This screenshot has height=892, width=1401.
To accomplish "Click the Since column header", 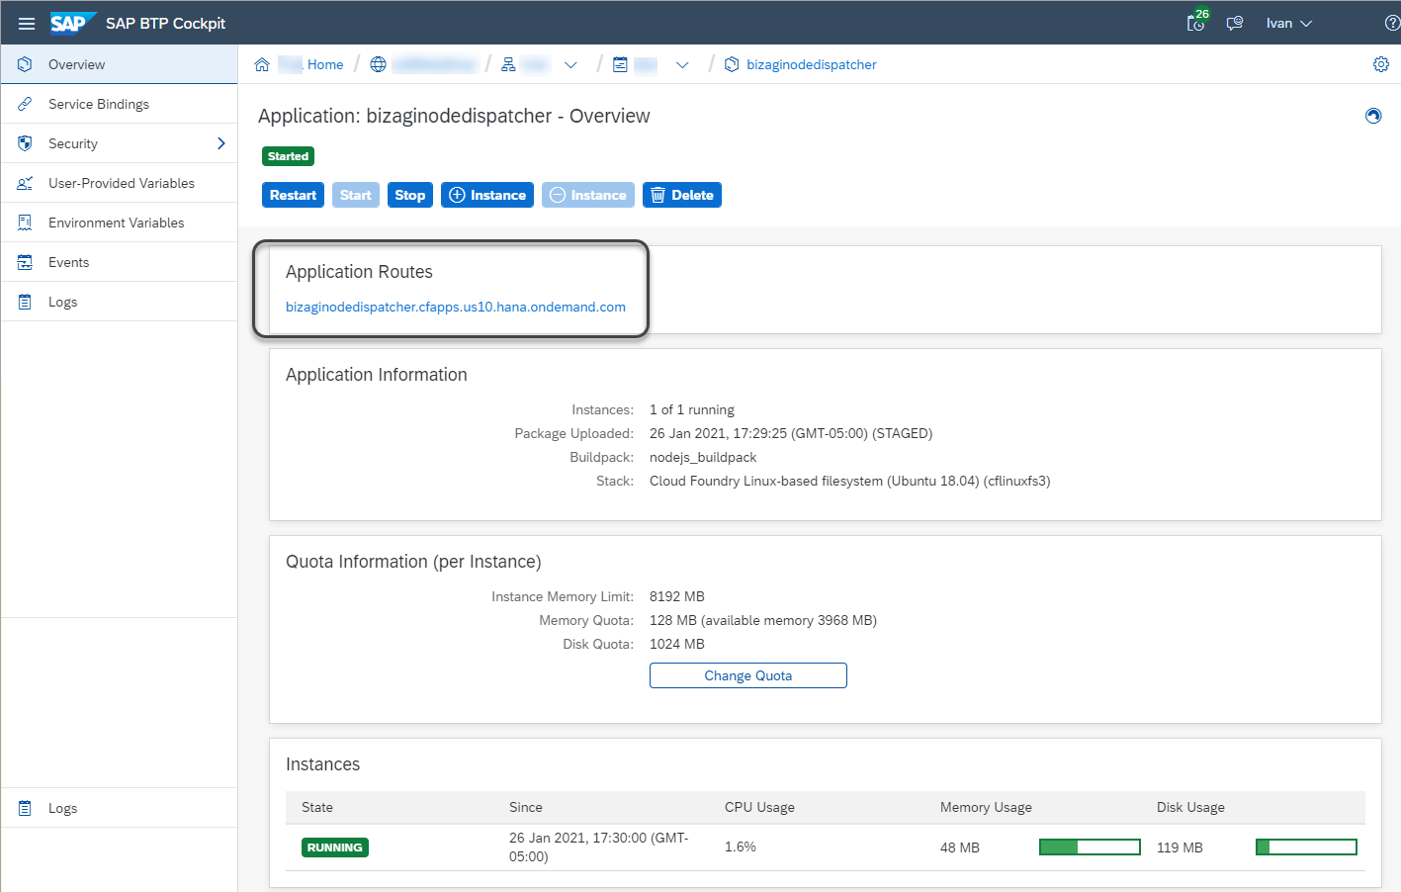I will (526, 807).
